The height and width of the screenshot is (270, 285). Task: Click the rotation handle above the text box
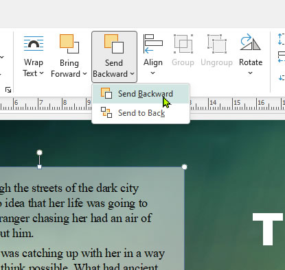(39, 152)
